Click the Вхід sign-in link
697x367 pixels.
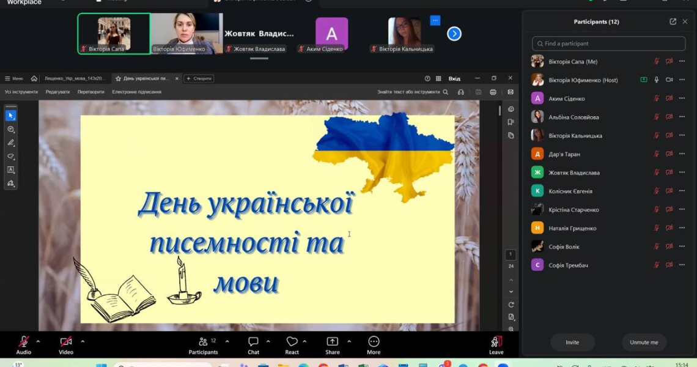coord(454,78)
